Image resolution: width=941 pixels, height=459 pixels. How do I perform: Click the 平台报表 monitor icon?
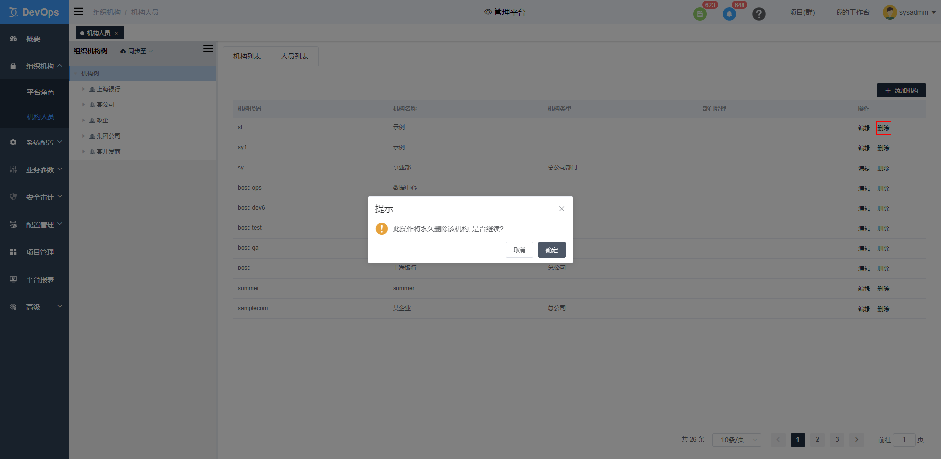[13, 280]
